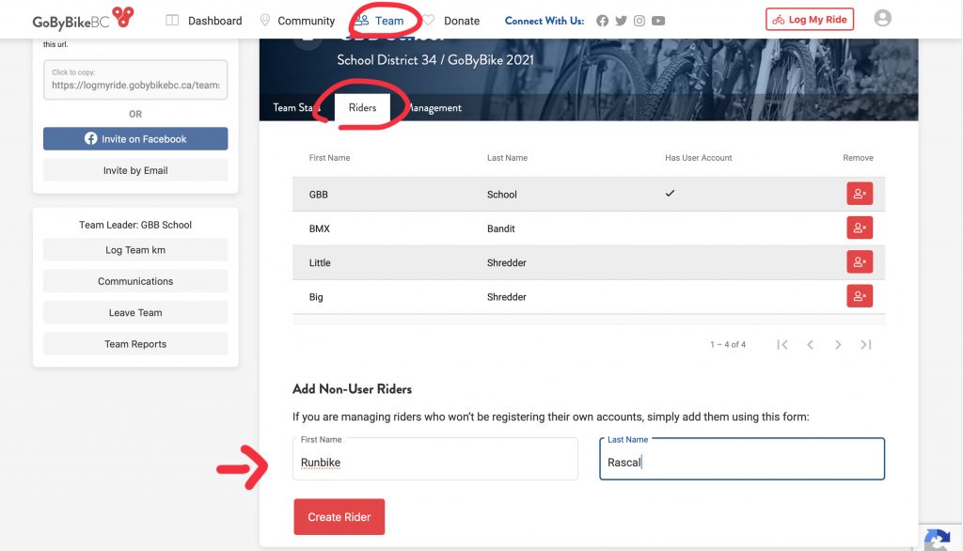Viewport: 963px width, 551px height.
Task: Click Leave Team button
Action: pyautogui.click(x=135, y=313)
